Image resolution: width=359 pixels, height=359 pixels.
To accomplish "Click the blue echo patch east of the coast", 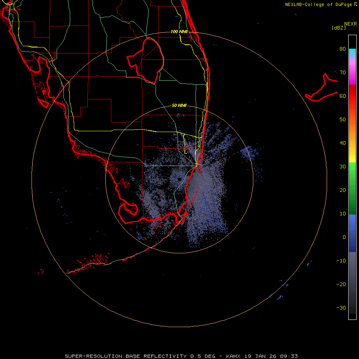I will click(x=250, y=152).
